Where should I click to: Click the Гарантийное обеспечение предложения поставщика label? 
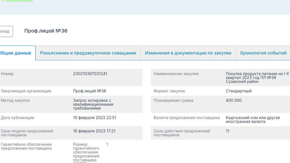tap(26, 146)
